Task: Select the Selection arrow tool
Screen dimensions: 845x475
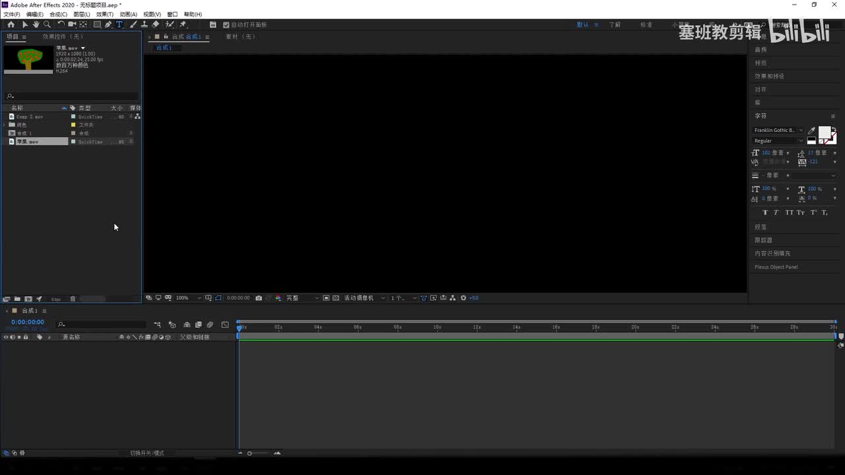Action: click(x=25, y=24)
